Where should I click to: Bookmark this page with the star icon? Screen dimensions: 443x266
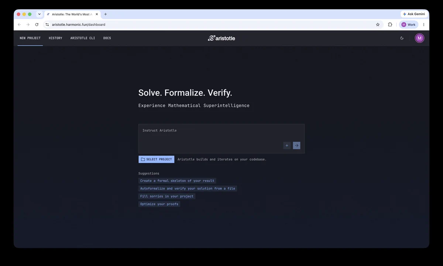378,25
